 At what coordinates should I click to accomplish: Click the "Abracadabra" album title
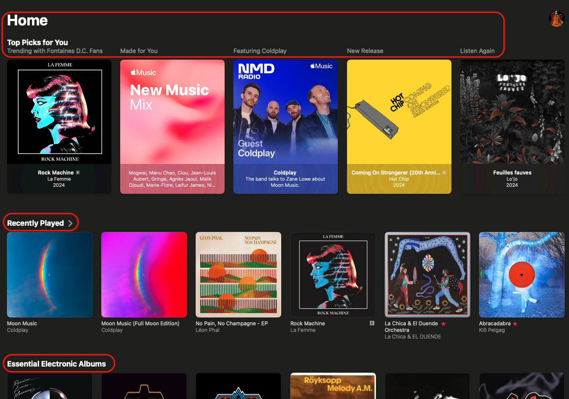pos(495,324)
